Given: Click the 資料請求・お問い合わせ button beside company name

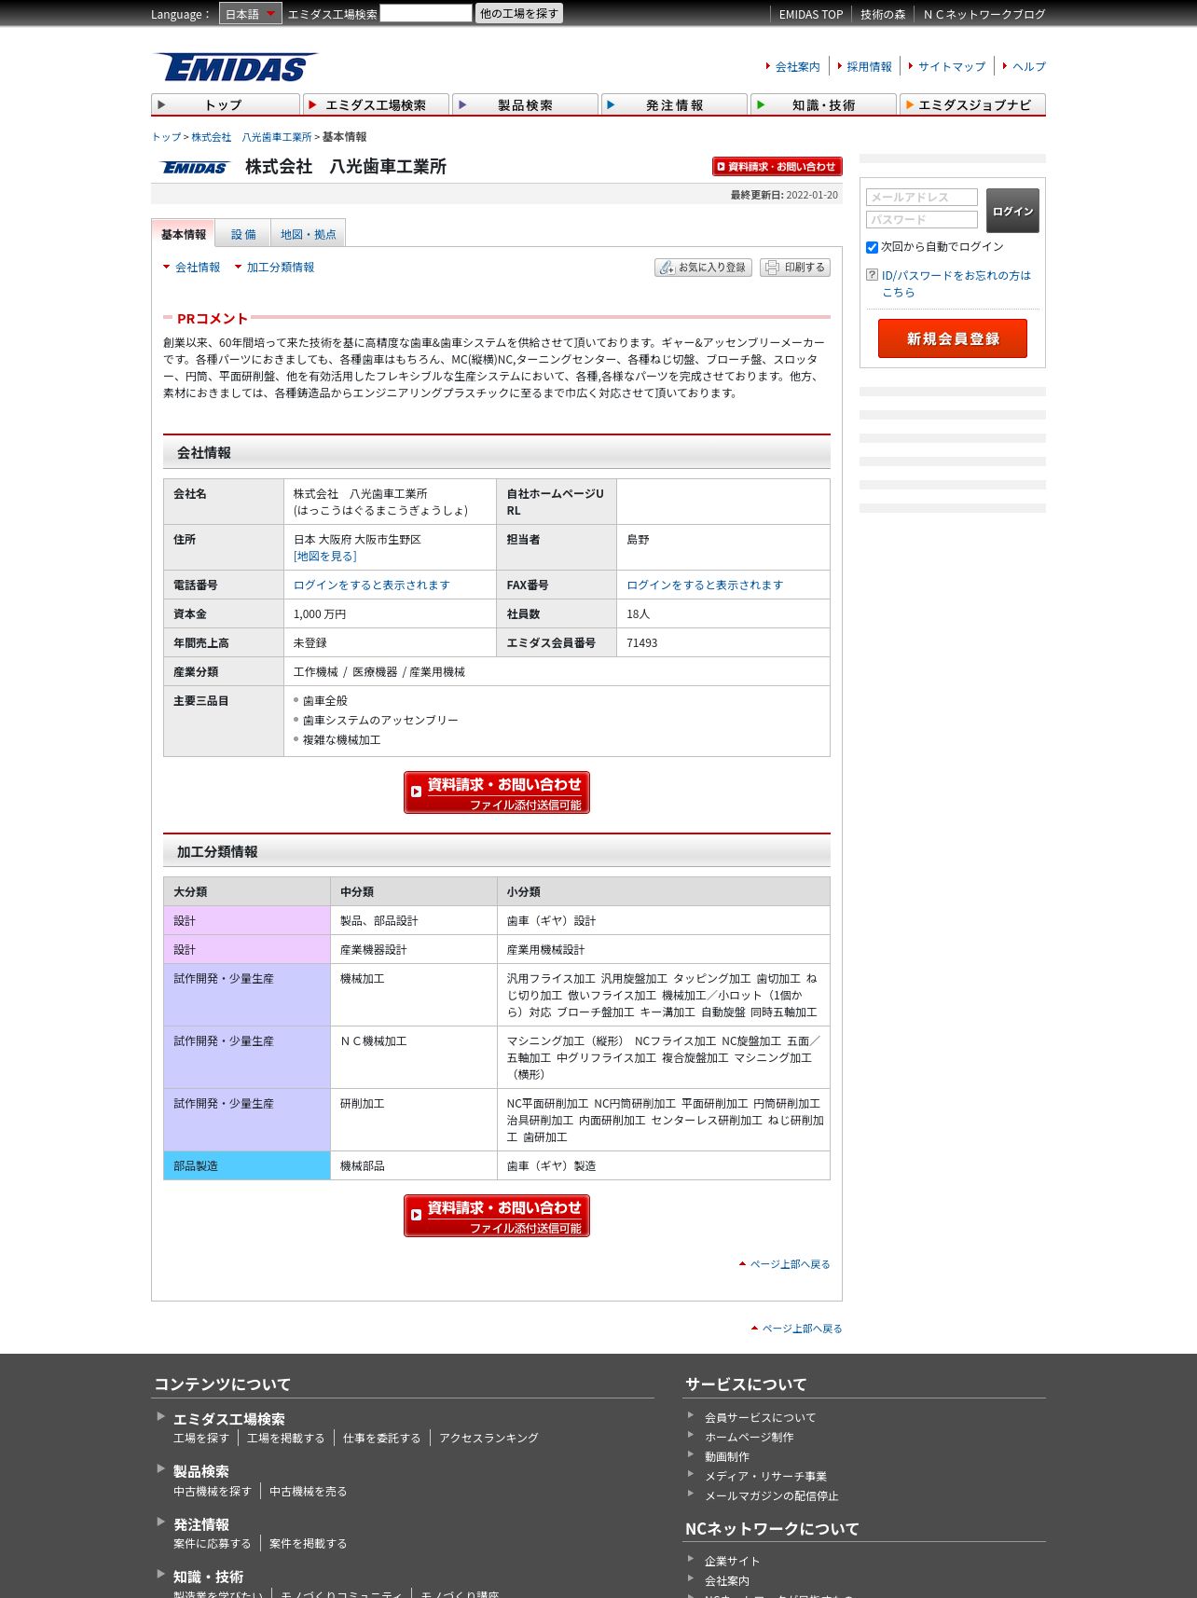Looking at the screenshot, I should tap(777, 166).
